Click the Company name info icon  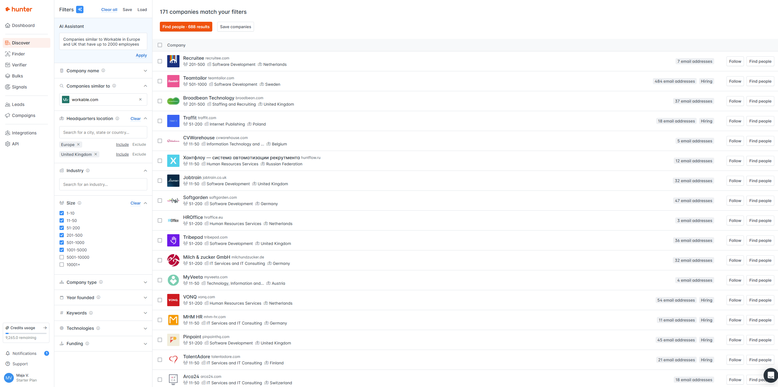pyautogui.click(x=103, y=70)
